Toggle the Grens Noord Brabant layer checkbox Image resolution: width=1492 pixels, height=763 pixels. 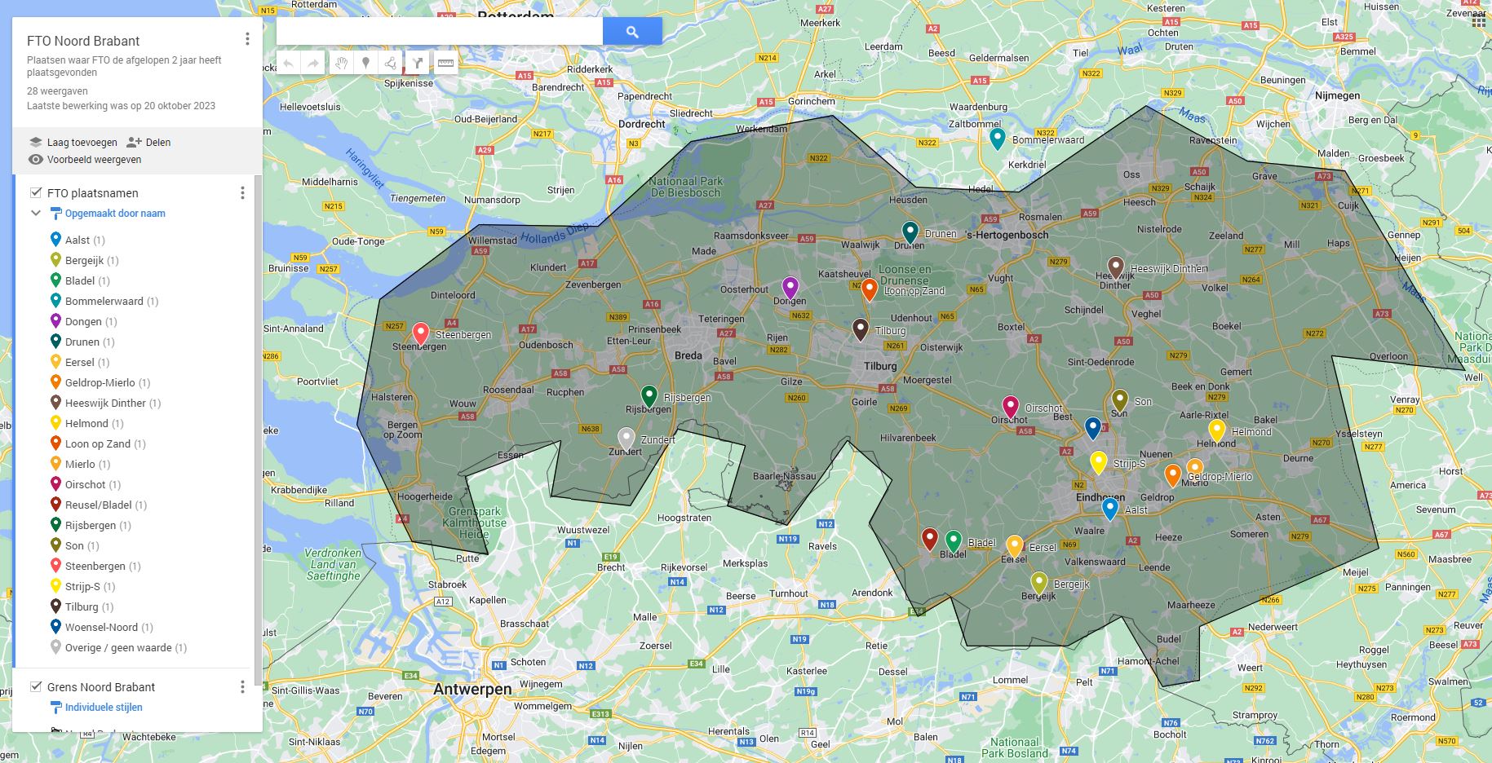[36, 686]
